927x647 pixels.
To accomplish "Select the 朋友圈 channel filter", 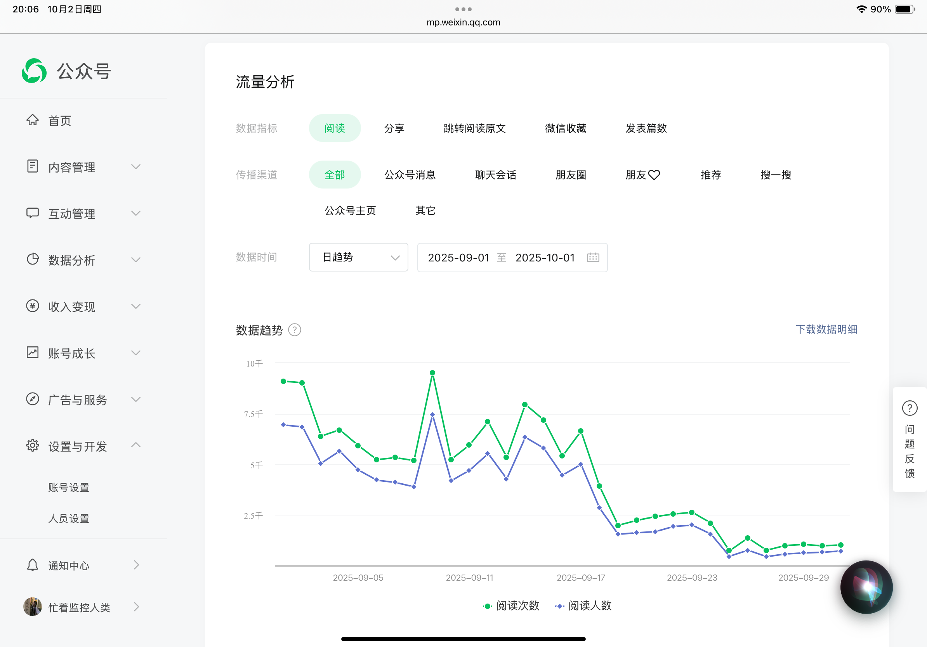I will tap(571, 175).
